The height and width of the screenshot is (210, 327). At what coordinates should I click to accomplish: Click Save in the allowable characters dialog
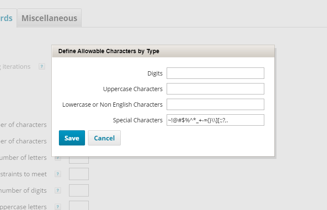point(72,138)
